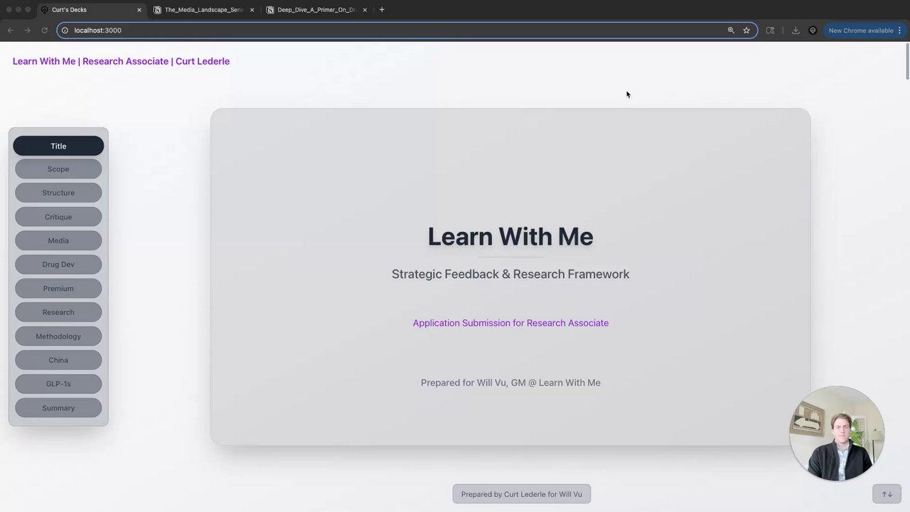910x512 pixels.
Task: Click the page header Learn With Me link
Action: 121,61
